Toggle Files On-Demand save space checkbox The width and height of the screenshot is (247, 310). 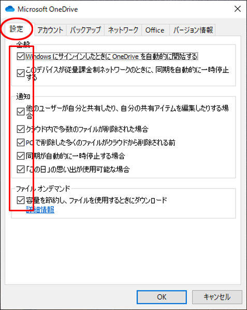pyautogui.click(x=21, y=200)
